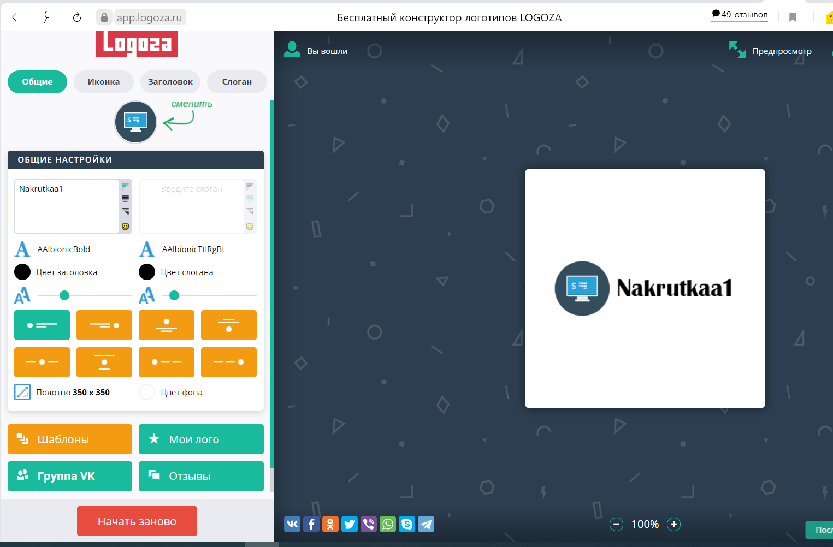
Task: Open Шаблоны templates
Action: click(70, 439)
